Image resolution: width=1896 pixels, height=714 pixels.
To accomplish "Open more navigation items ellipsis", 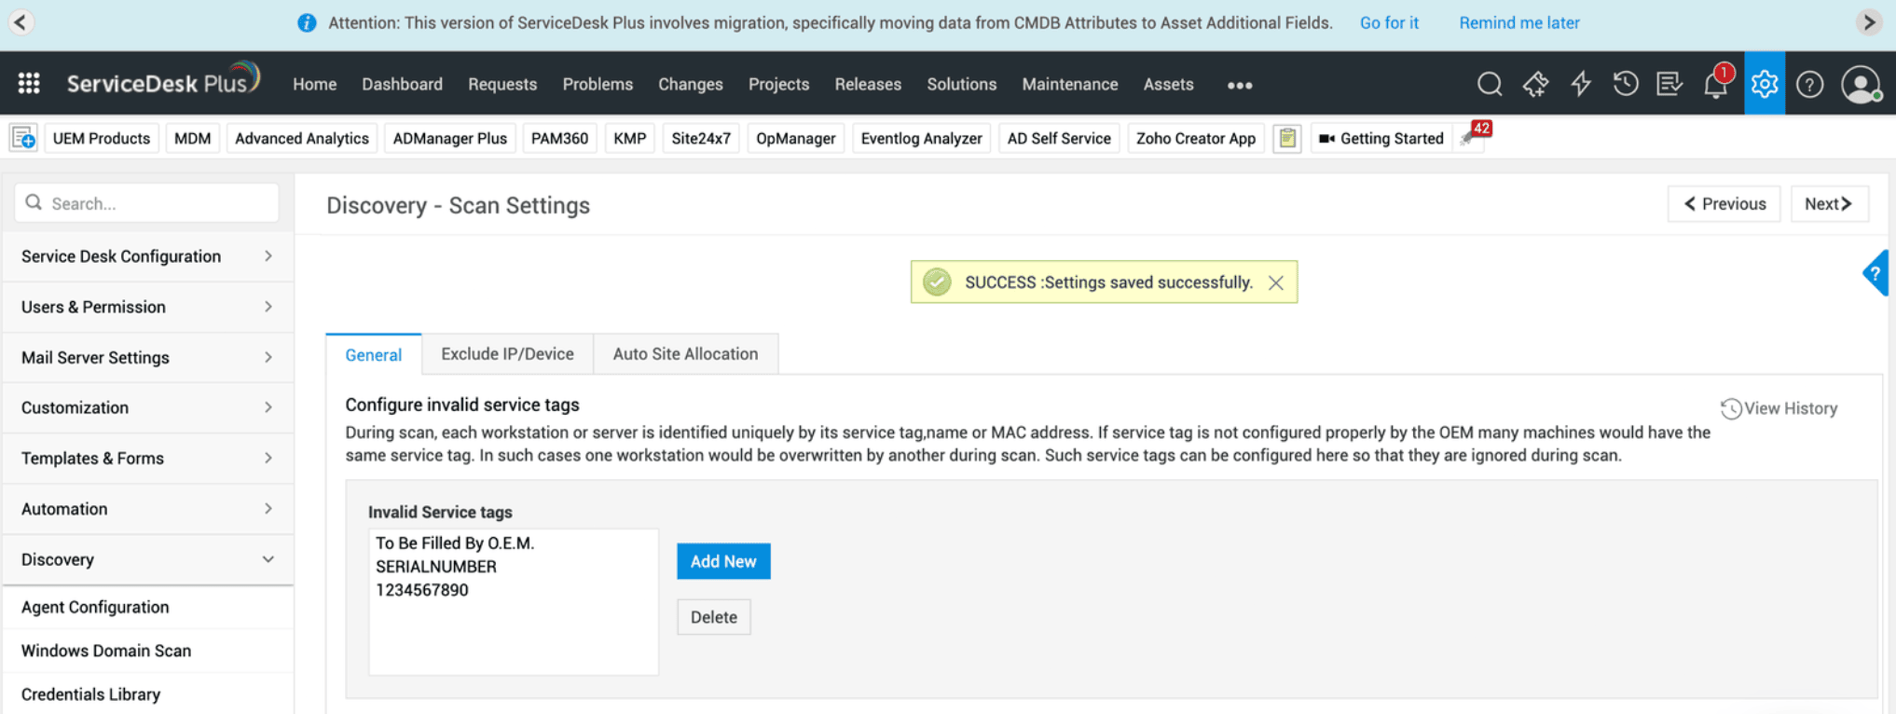I will (x=1239, y=85).
